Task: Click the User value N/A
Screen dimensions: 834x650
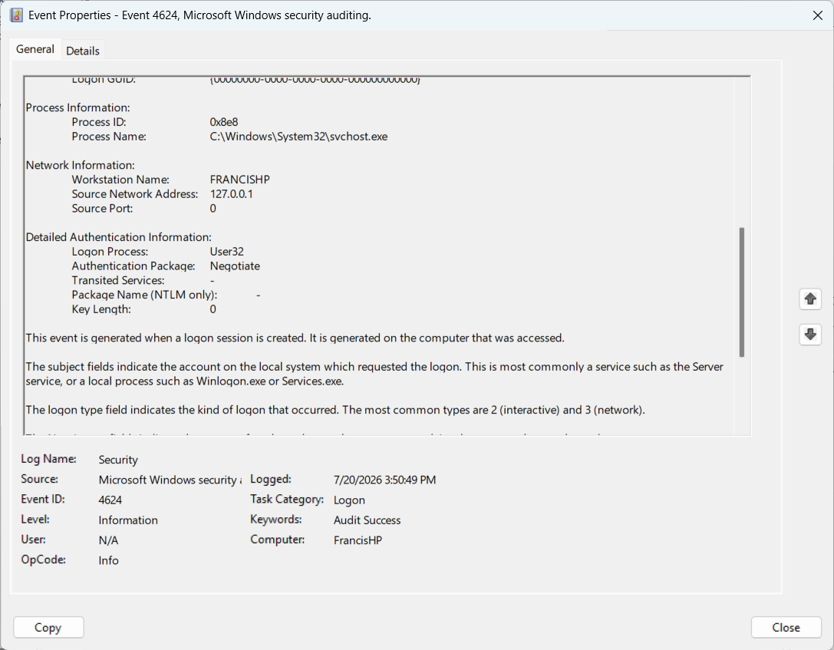Action: pos(108,540)
